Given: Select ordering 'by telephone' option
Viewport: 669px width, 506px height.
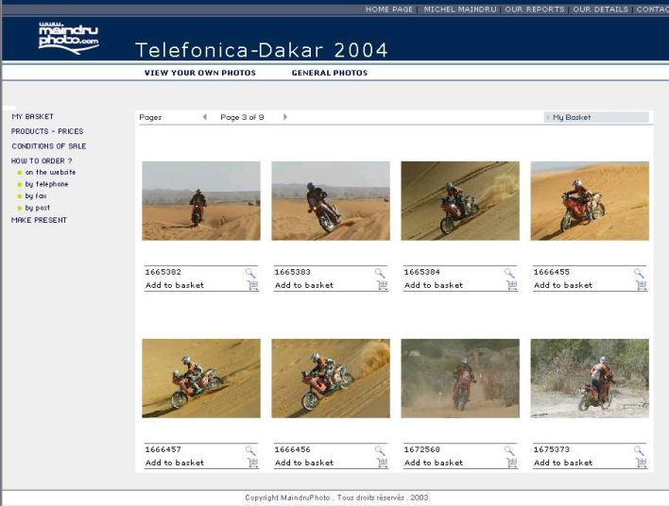Looking at the screenshot, I should point(46,184).
